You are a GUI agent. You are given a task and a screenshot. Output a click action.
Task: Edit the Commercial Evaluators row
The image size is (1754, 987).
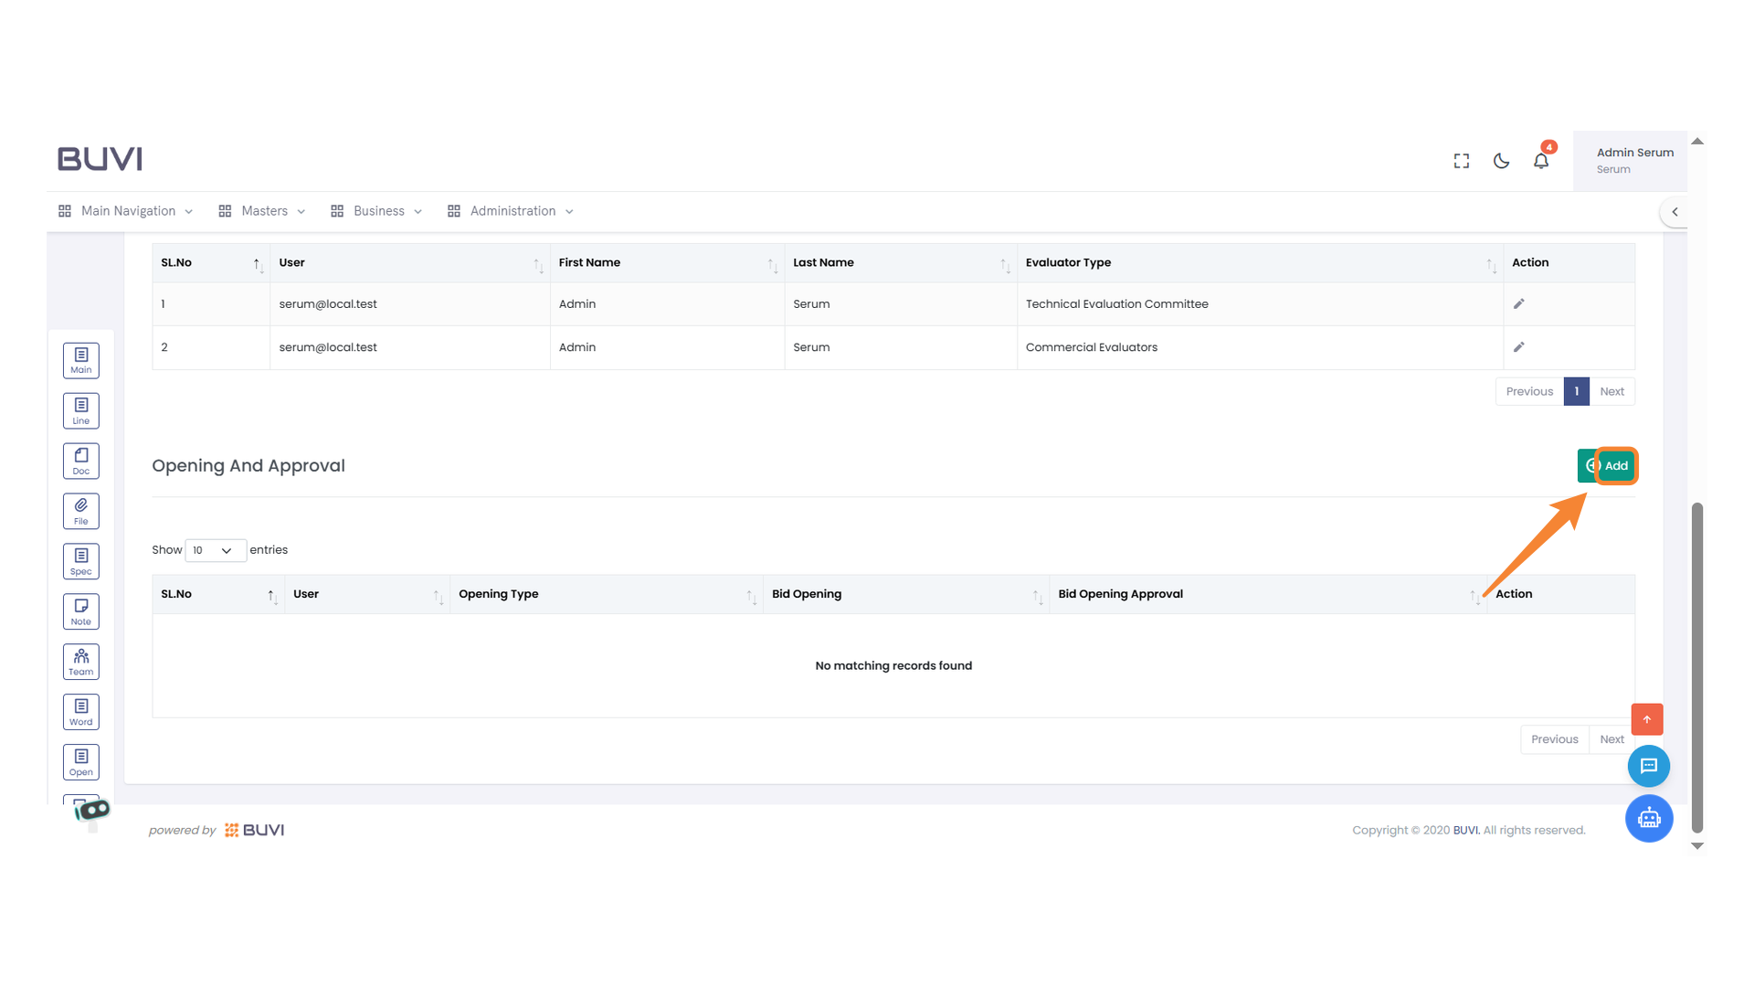[x=1518, y=347]
